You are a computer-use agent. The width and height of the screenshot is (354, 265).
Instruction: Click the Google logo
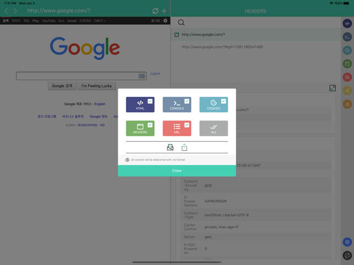tap(85, 48)
